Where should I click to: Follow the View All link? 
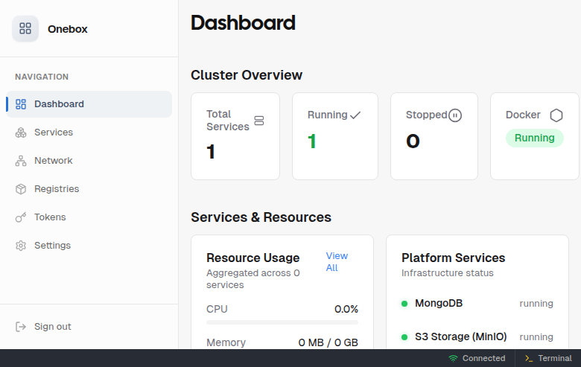336,261
